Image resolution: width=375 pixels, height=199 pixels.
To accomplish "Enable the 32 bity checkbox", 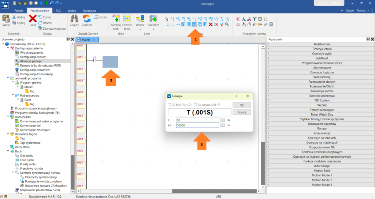I will tap(169, 105).
